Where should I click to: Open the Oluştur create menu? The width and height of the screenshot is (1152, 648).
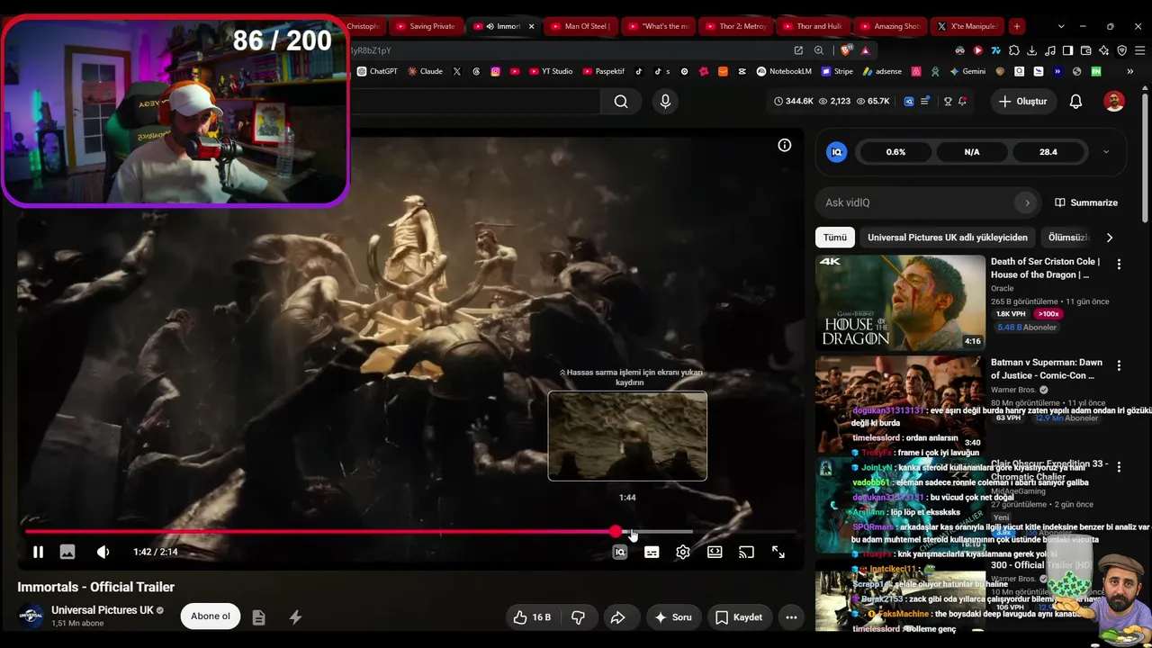(1022, 102)
